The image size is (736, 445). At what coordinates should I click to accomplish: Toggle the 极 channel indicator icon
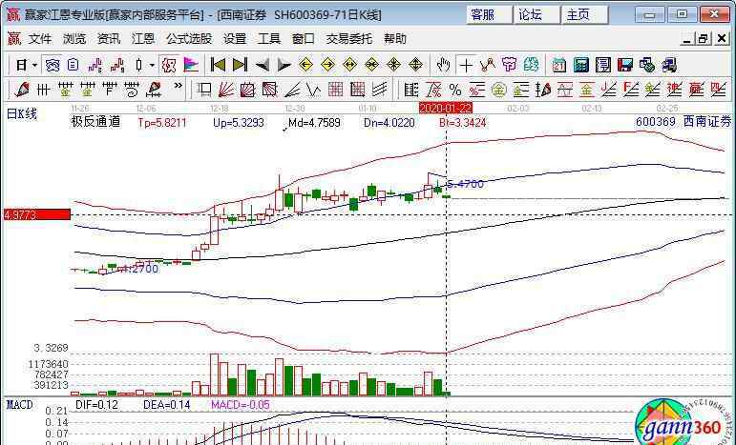click(169, 65)
